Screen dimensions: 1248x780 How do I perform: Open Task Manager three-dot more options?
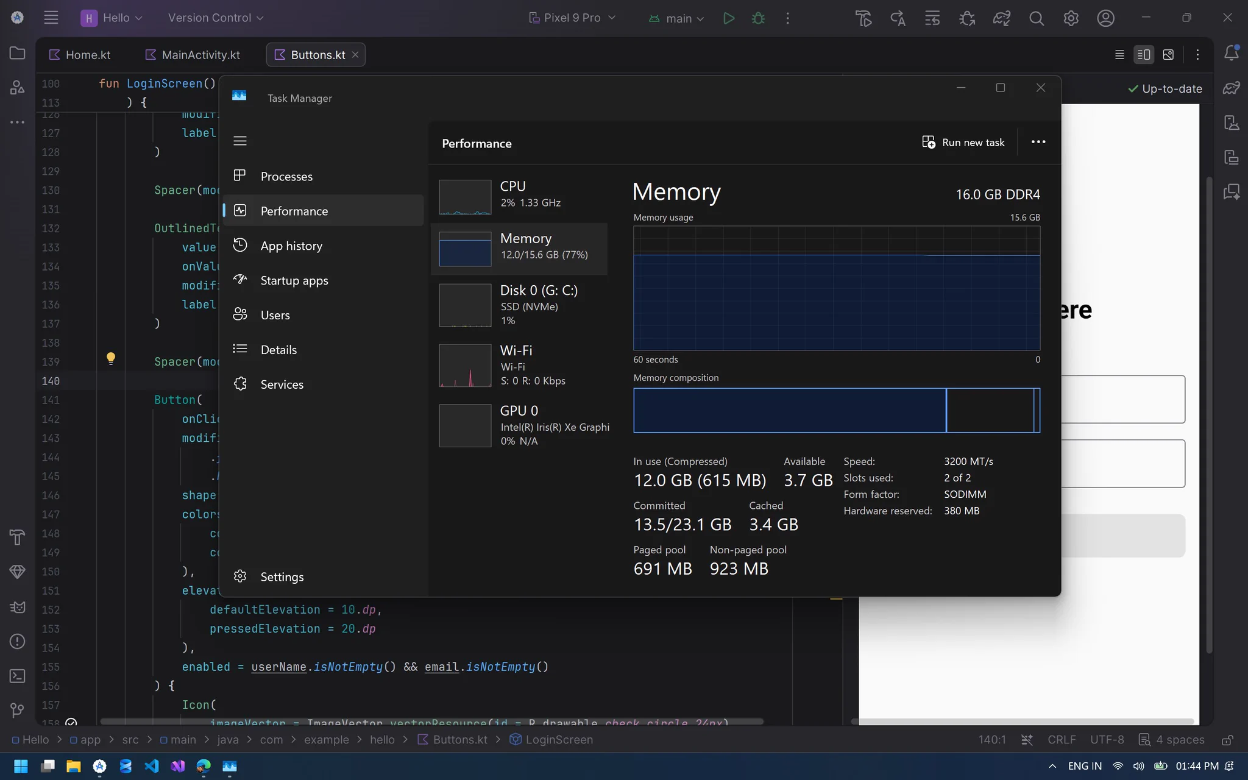pyautogui.click(x=1038, y=142)
